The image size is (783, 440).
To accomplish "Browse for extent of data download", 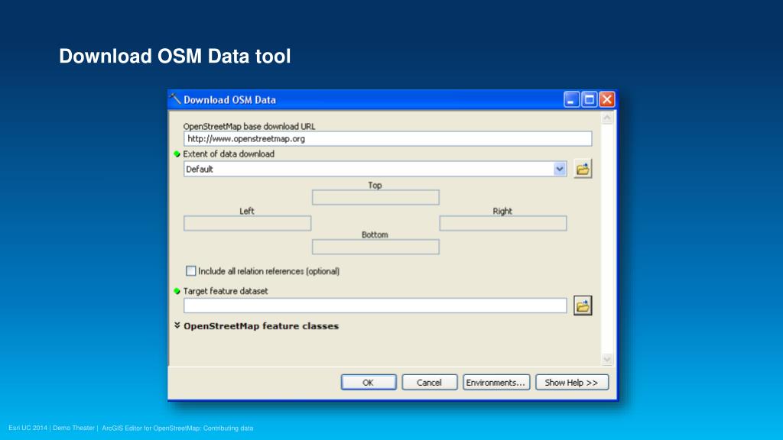I will coord(582,169).
